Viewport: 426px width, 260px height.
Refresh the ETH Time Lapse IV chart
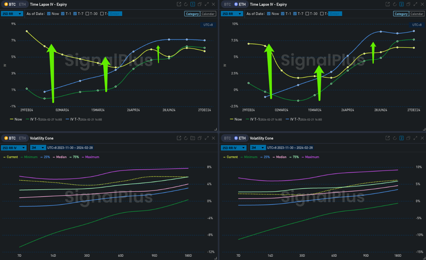point(394,4)
